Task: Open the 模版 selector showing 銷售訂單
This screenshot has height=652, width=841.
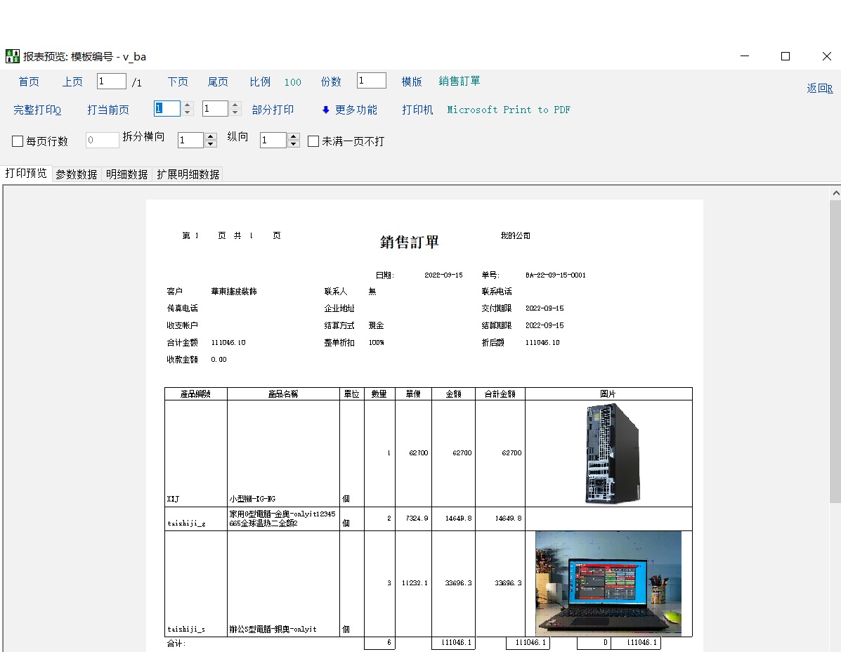Action: click(x=459, y=81)
